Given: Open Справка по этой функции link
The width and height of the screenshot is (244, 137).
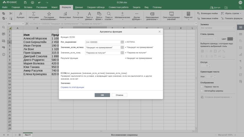Looking at the screenshot, I should click(72, 87).
